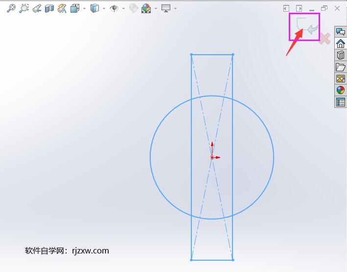347x272 pixels.
Task: Click the greyed Edit Appearance sphere icon
Action: (134, 8)
